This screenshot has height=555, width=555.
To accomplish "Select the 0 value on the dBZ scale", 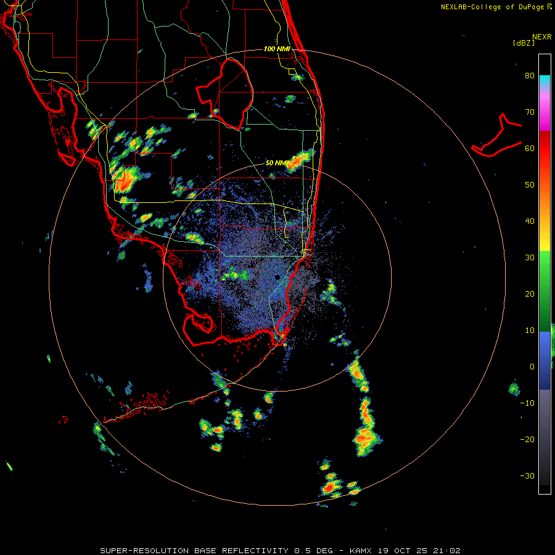I will 532,367.
